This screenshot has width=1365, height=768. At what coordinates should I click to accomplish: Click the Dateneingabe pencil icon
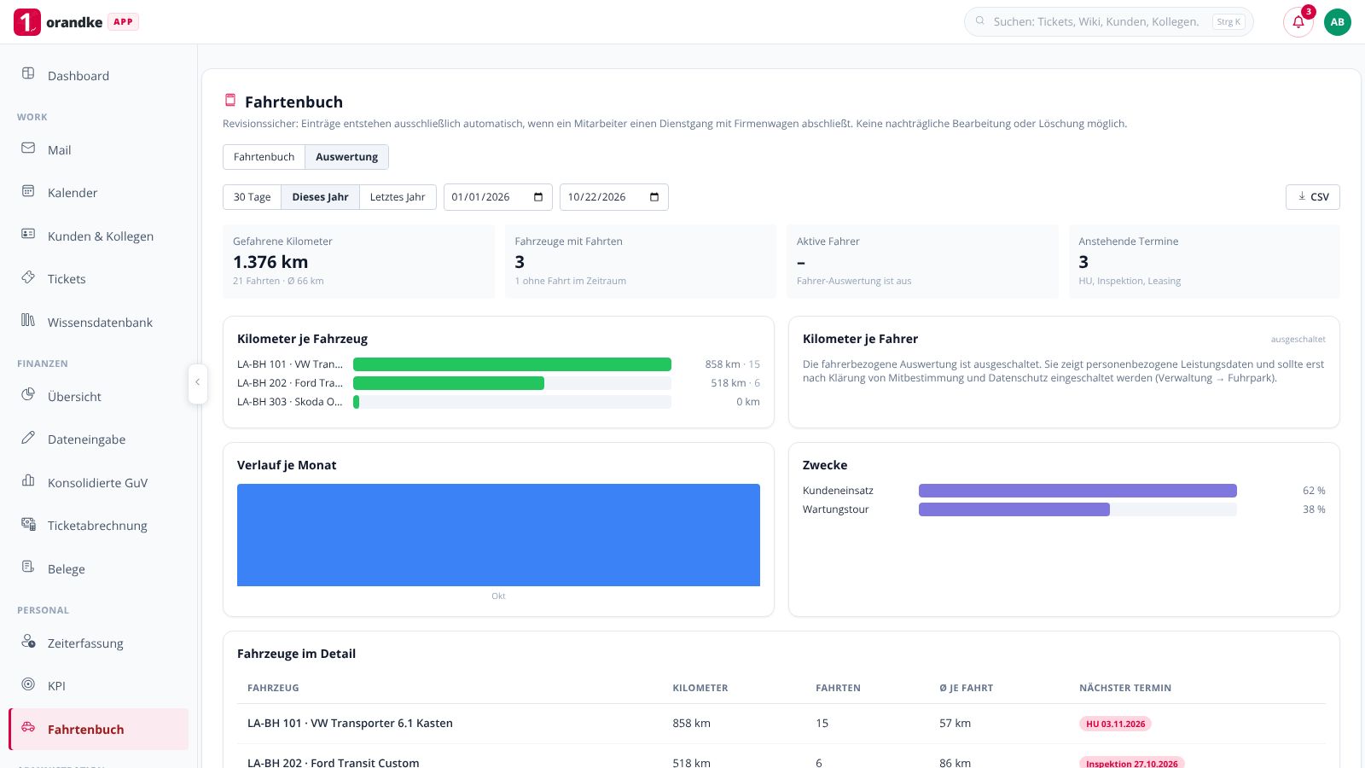[x=28, y=438]
